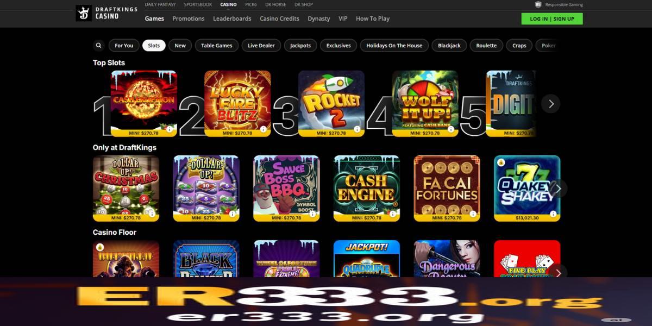Open the Cash Engine game thumbnail
Image resolution: width=652 pixels, height=326 pixels.
[x=367, y=189]
